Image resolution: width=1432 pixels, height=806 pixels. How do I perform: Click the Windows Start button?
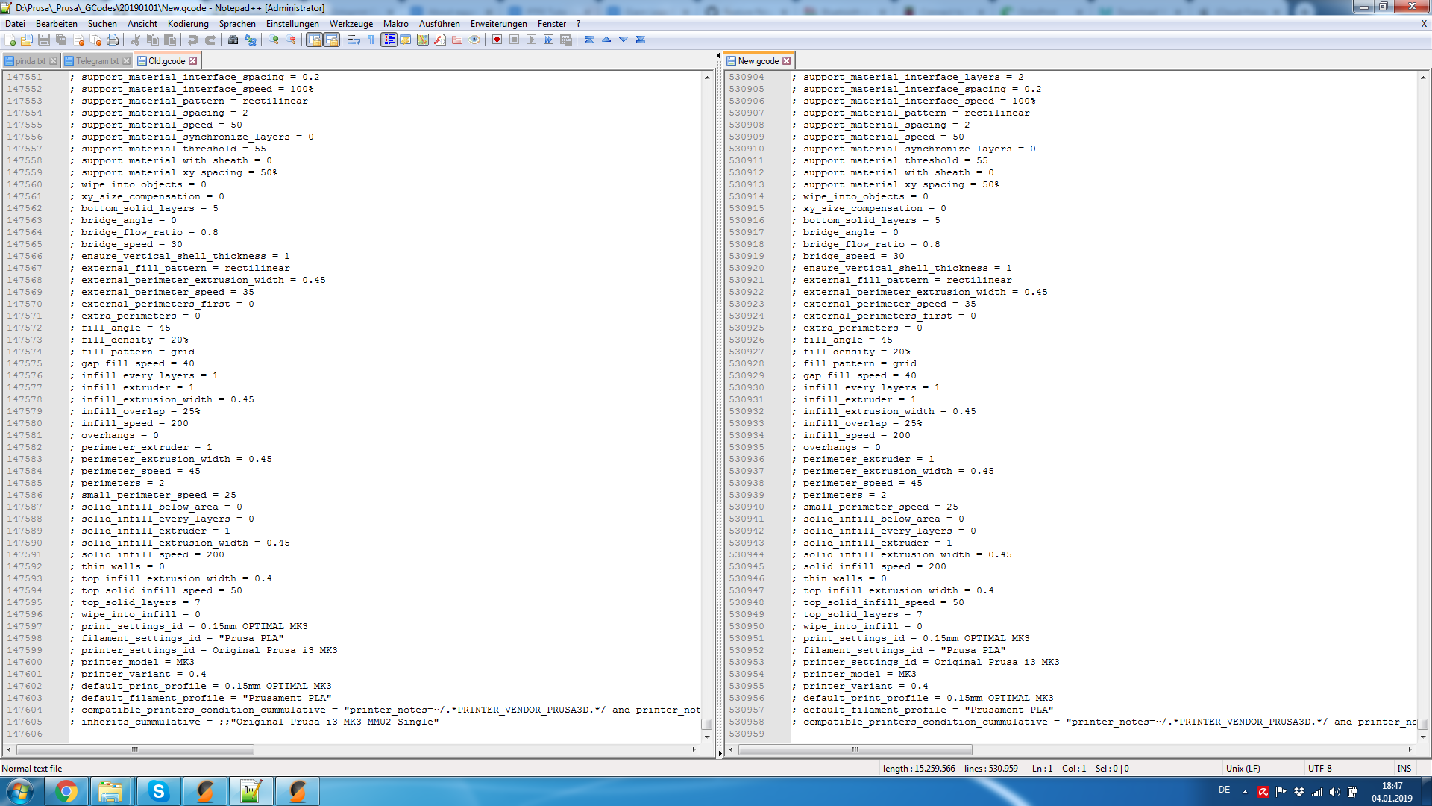tap(19, 791)
